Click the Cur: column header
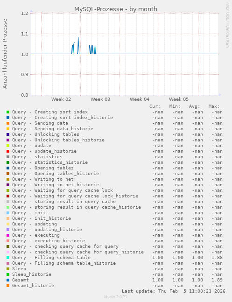232x302 pixels. tap(155, 106)
